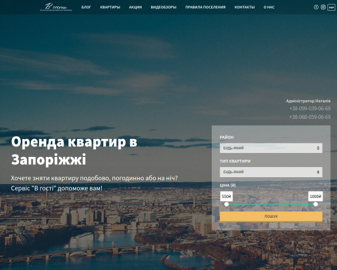Open the Instagram icon link in header
This screenshot has width=337, height=270.
coord(323,7)
